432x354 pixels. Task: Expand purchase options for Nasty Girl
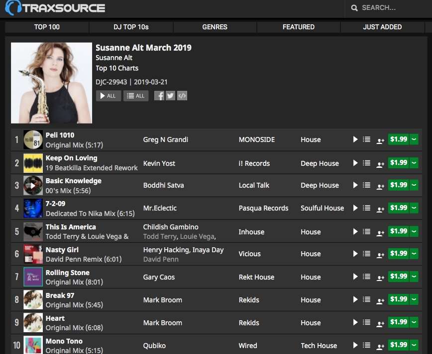[414, 253]
